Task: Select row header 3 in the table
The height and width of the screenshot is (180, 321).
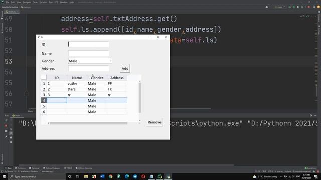Action: [44, 95]
